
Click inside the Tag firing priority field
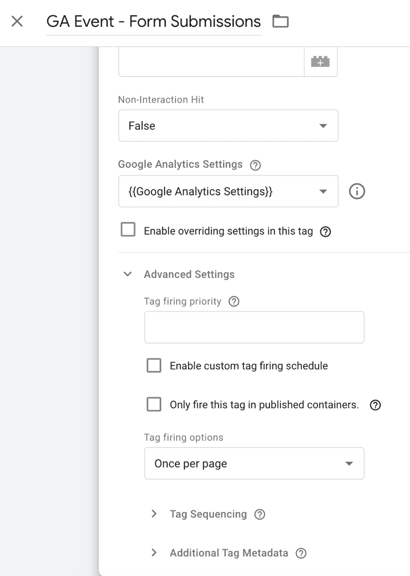click(254, 327)
